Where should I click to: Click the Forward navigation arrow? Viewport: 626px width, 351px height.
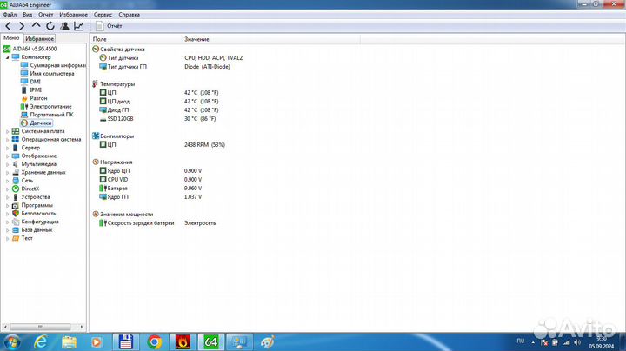point(21,26)
